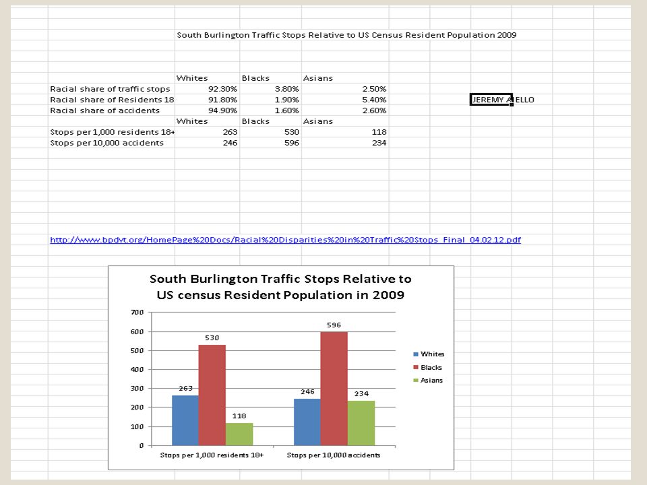Click the 700 value on chart vertical axis

[x=137, y=312]
